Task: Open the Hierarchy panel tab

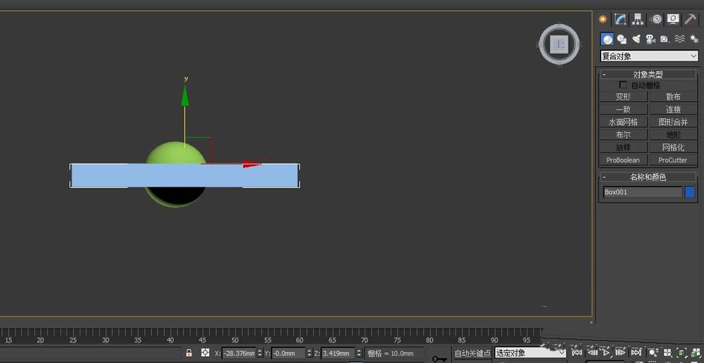Action: (638, 20)
